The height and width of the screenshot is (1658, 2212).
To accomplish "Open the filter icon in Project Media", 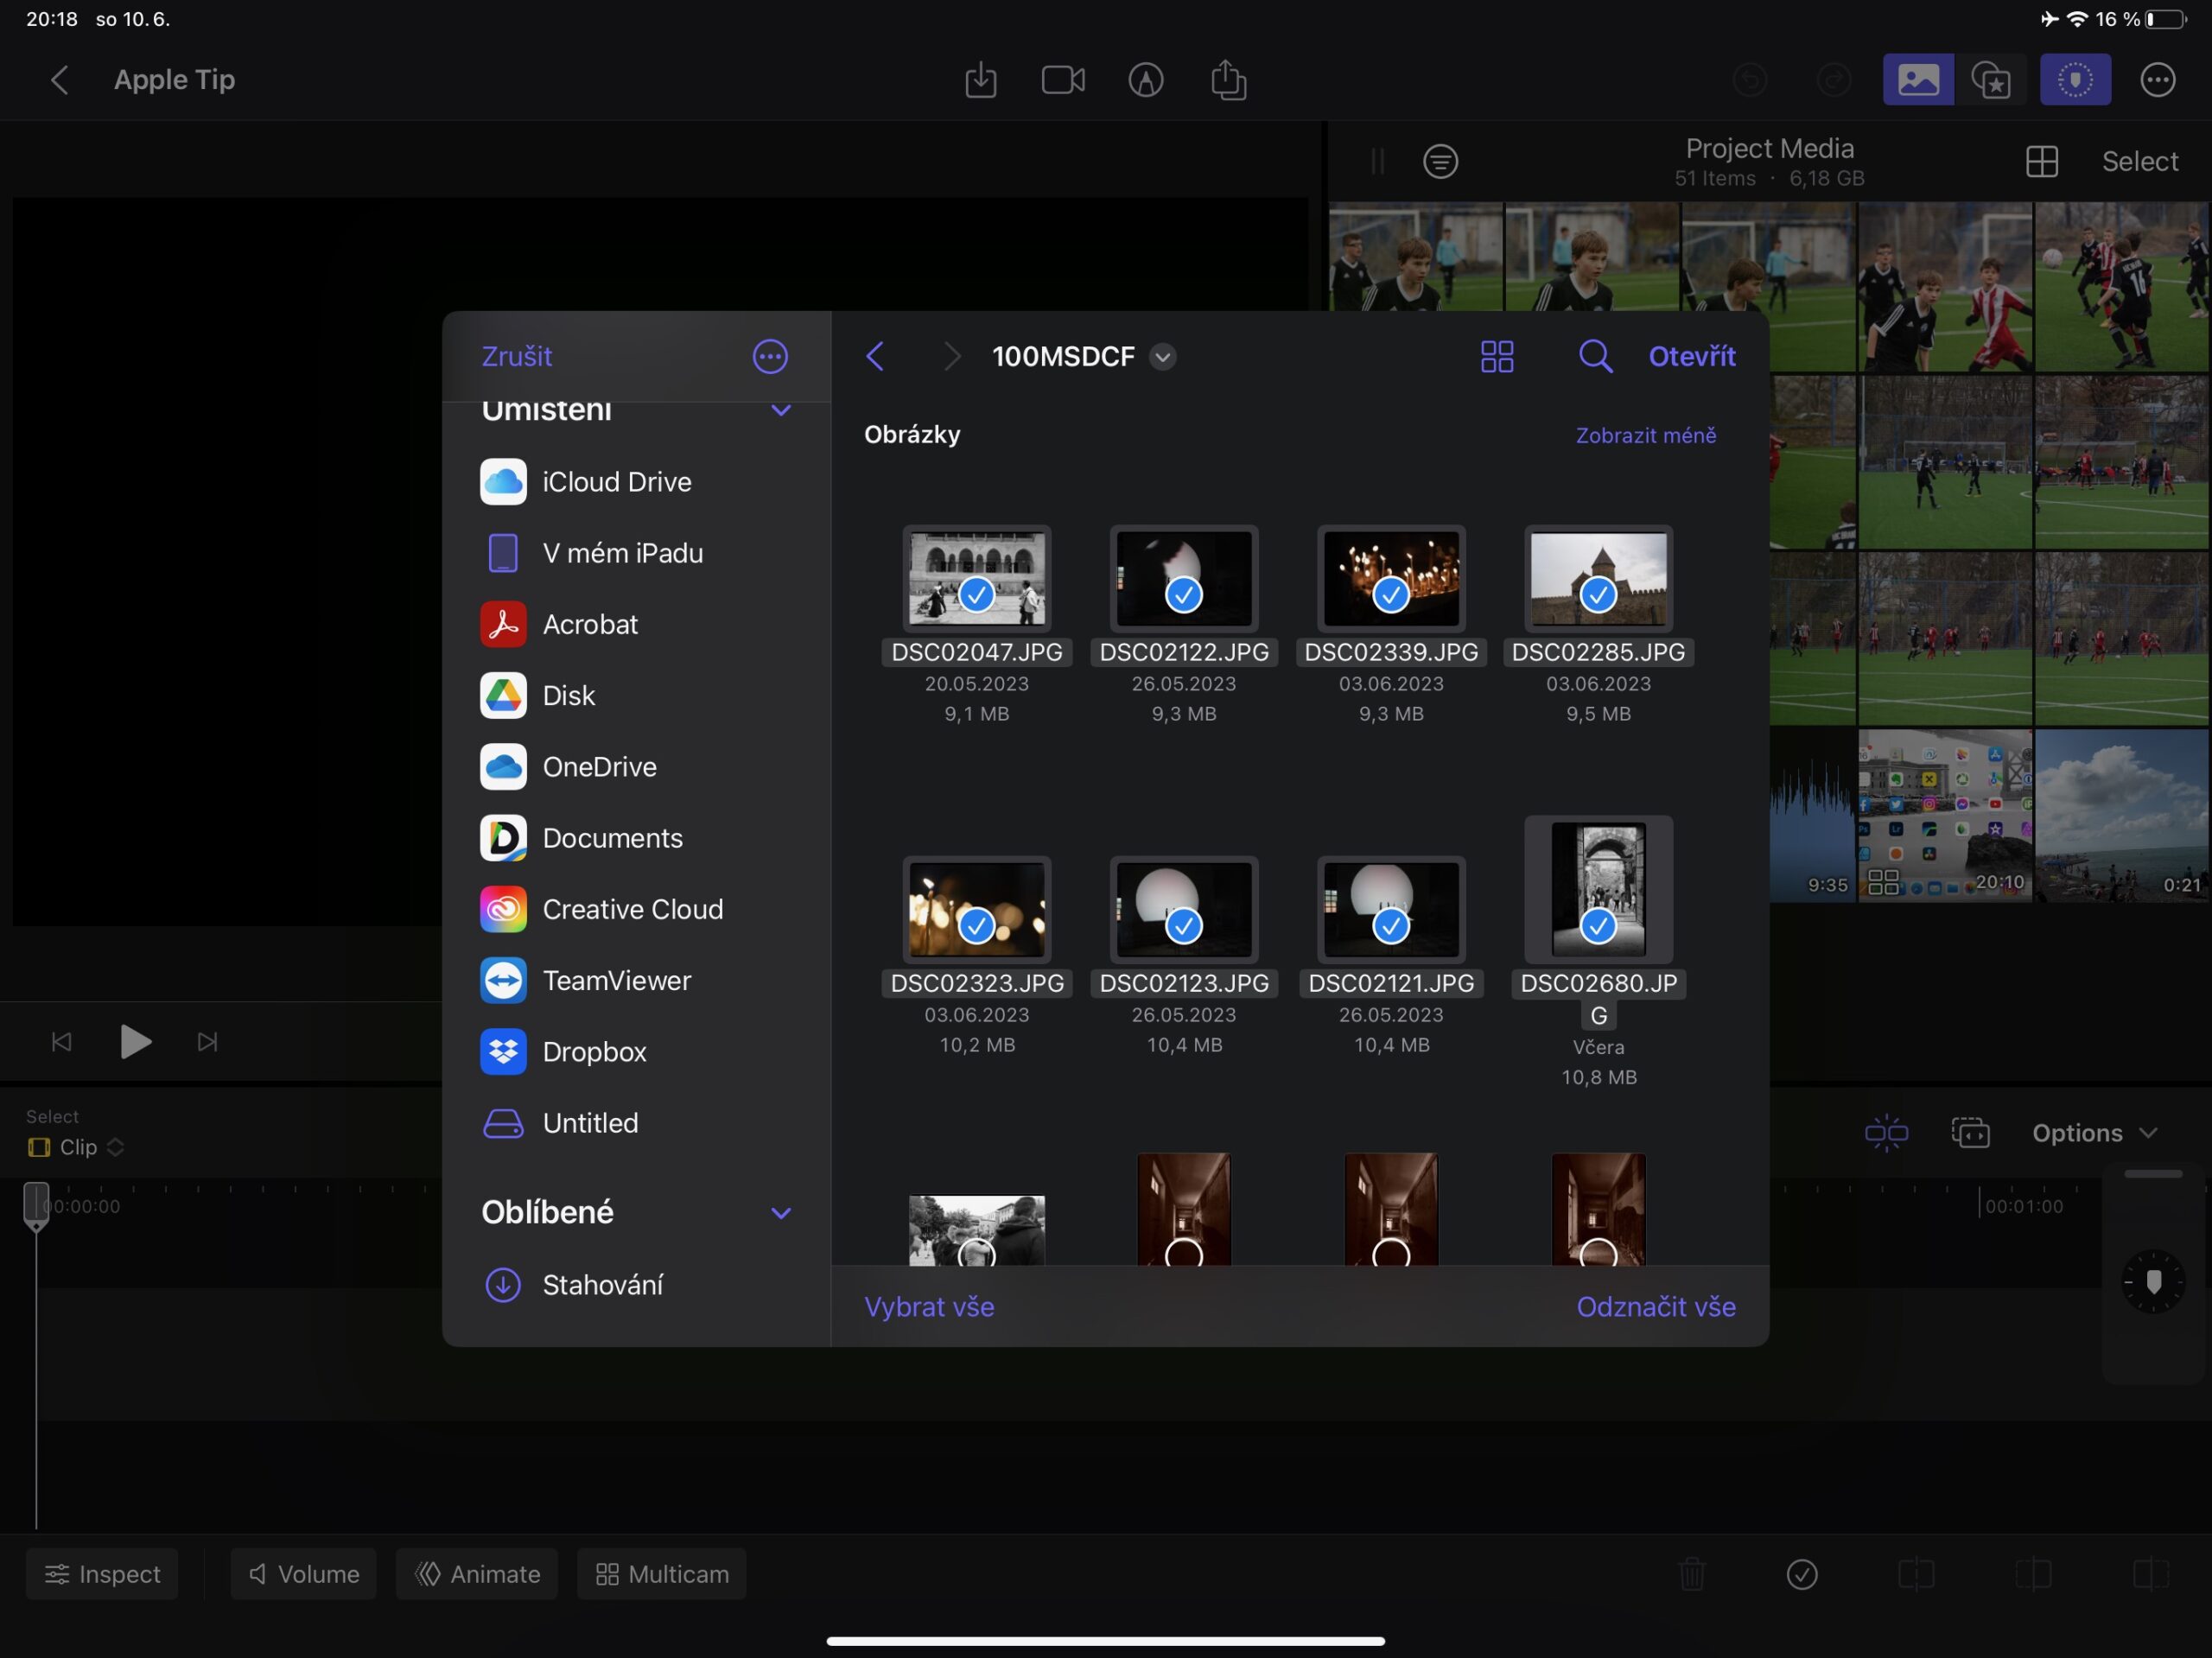I will (1440, 161).
